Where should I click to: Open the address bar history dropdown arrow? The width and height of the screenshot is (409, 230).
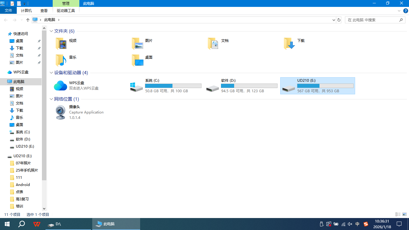click(x=334, y=20)
